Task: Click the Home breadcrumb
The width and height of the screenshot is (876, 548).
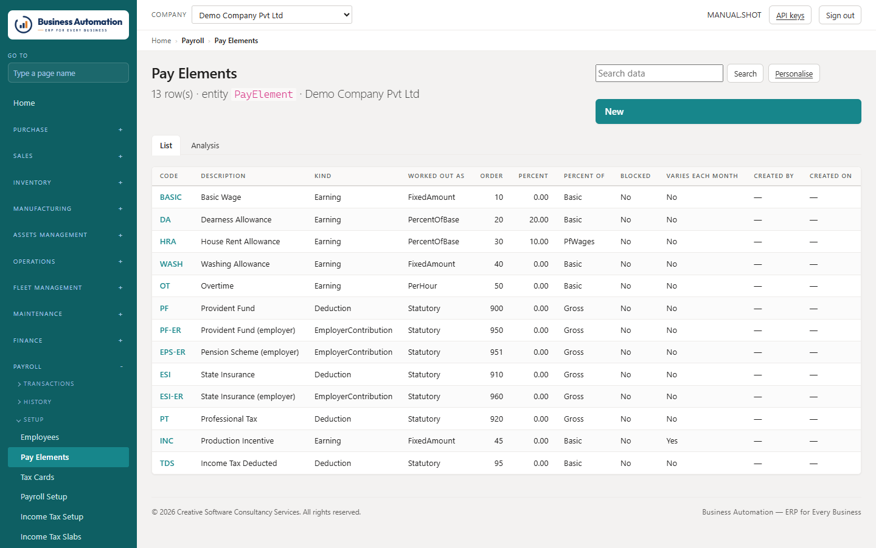Action: click(161, 41)
